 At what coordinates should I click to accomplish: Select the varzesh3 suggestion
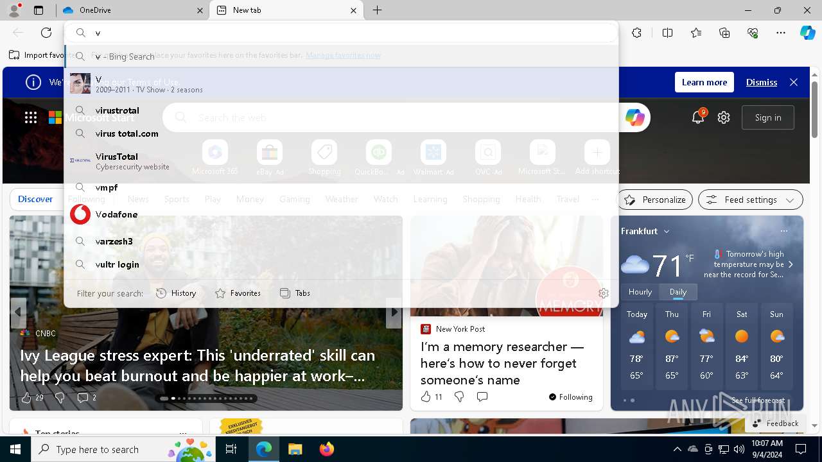pos(342,241)
